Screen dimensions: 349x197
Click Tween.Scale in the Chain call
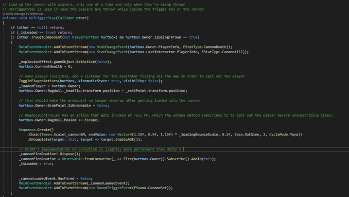tap(52, 135)
